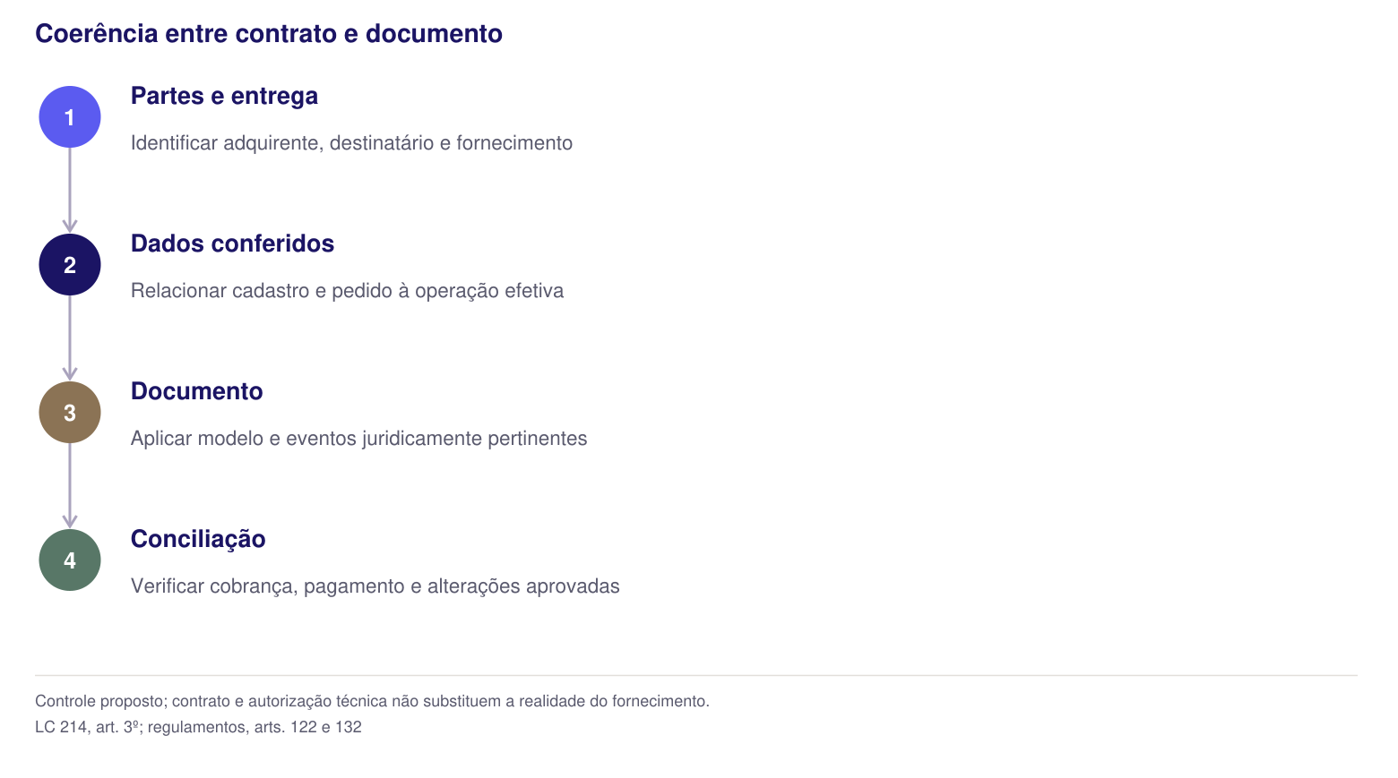Screen dimensions: 1398x778
Task: Click the horizontal divider above the footnote
Action: (696, 675)
